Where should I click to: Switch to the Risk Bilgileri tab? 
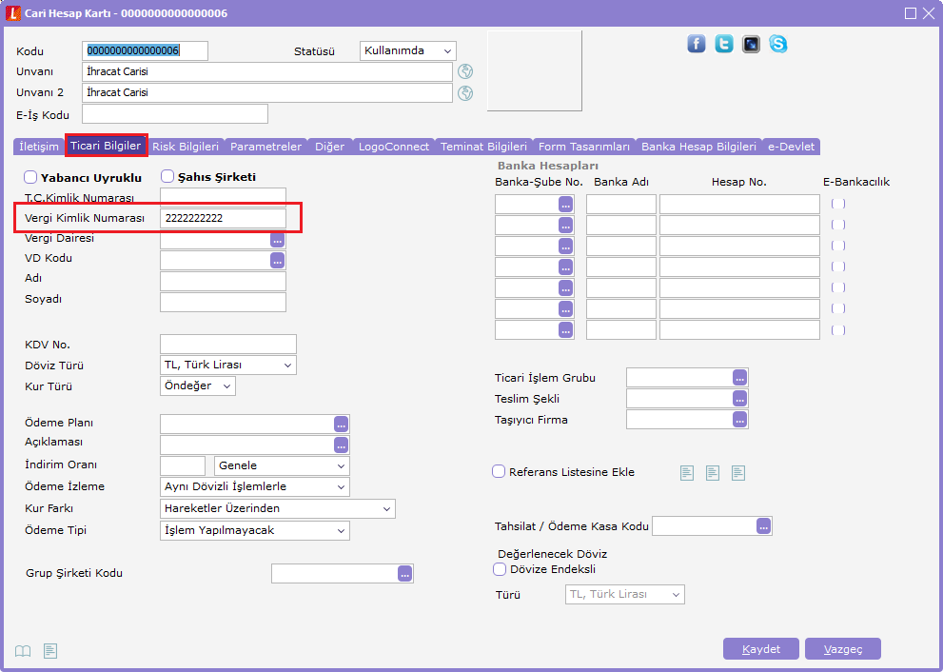tap(186, 147)
